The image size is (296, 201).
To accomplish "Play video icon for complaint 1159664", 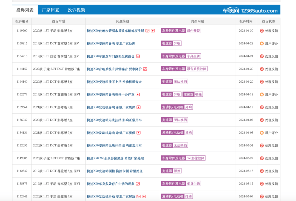I will 139,107.
